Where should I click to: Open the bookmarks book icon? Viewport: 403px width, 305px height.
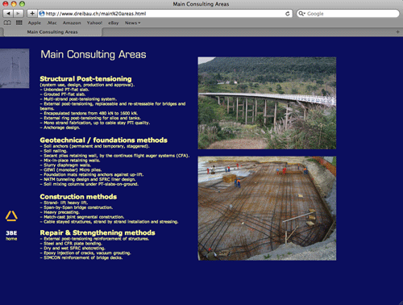click(x=7, y=23)
